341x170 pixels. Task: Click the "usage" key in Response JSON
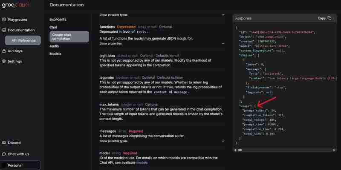pyautogui.click(x=246, y=106)
